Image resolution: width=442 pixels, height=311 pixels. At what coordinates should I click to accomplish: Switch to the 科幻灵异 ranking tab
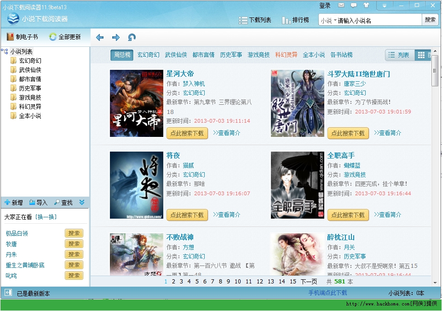287,55
